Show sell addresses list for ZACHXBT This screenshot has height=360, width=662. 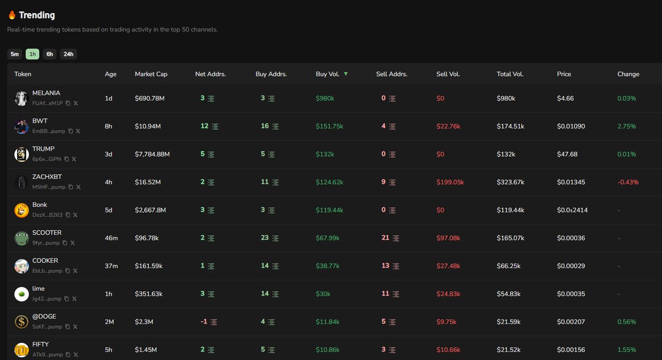coord(392,182)
